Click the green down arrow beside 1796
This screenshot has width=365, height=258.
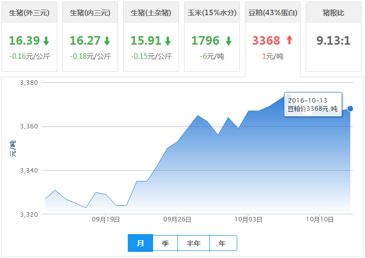tap(229, 41)
